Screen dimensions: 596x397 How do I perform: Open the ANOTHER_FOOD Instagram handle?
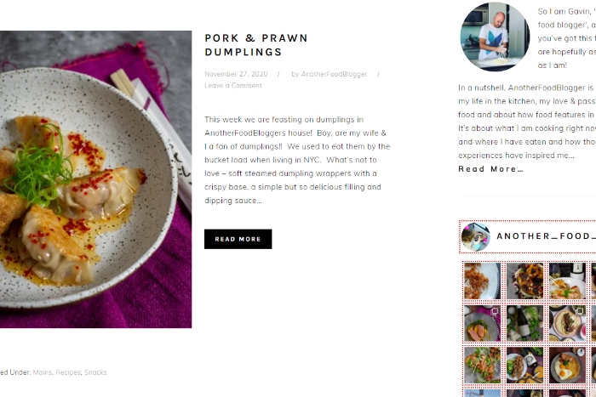545,236
